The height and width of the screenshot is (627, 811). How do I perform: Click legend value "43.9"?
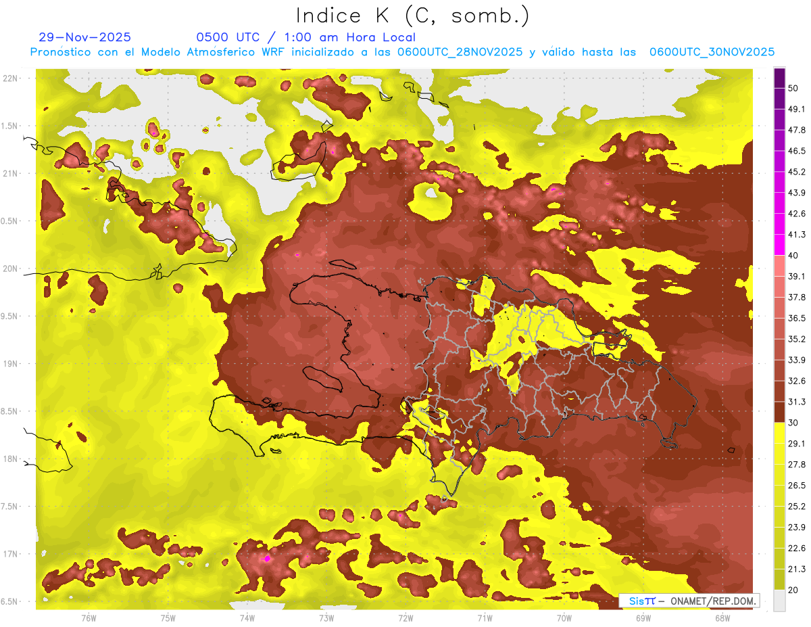795,193
